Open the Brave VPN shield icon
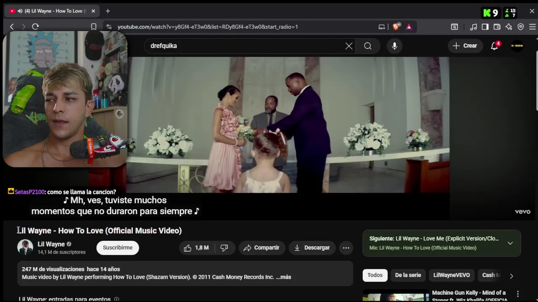The image size is (538, 302). (x=521, y=26)
